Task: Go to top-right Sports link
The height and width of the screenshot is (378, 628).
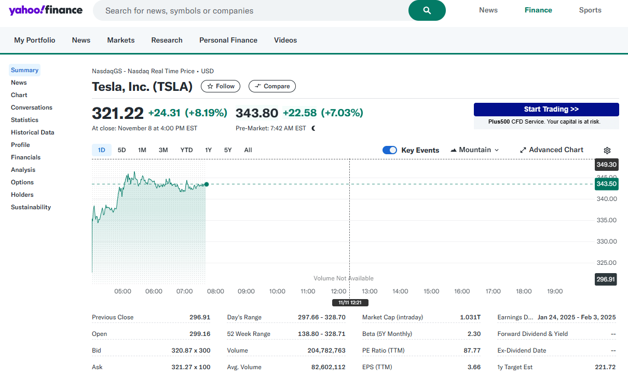Action: click(x=590, y=10)
